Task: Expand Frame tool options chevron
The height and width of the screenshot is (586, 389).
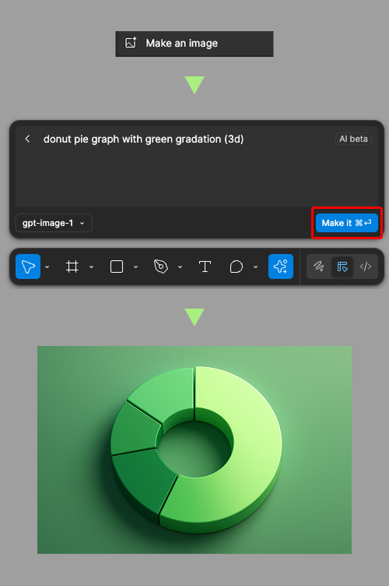Action: coord(91,267)
